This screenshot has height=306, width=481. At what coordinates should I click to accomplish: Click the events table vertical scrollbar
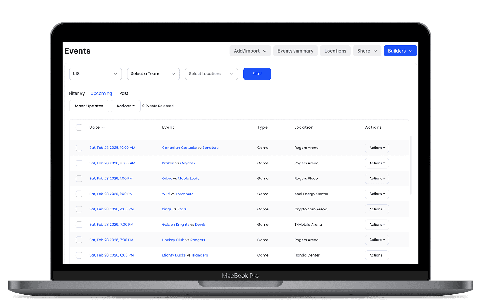point(411,165)
